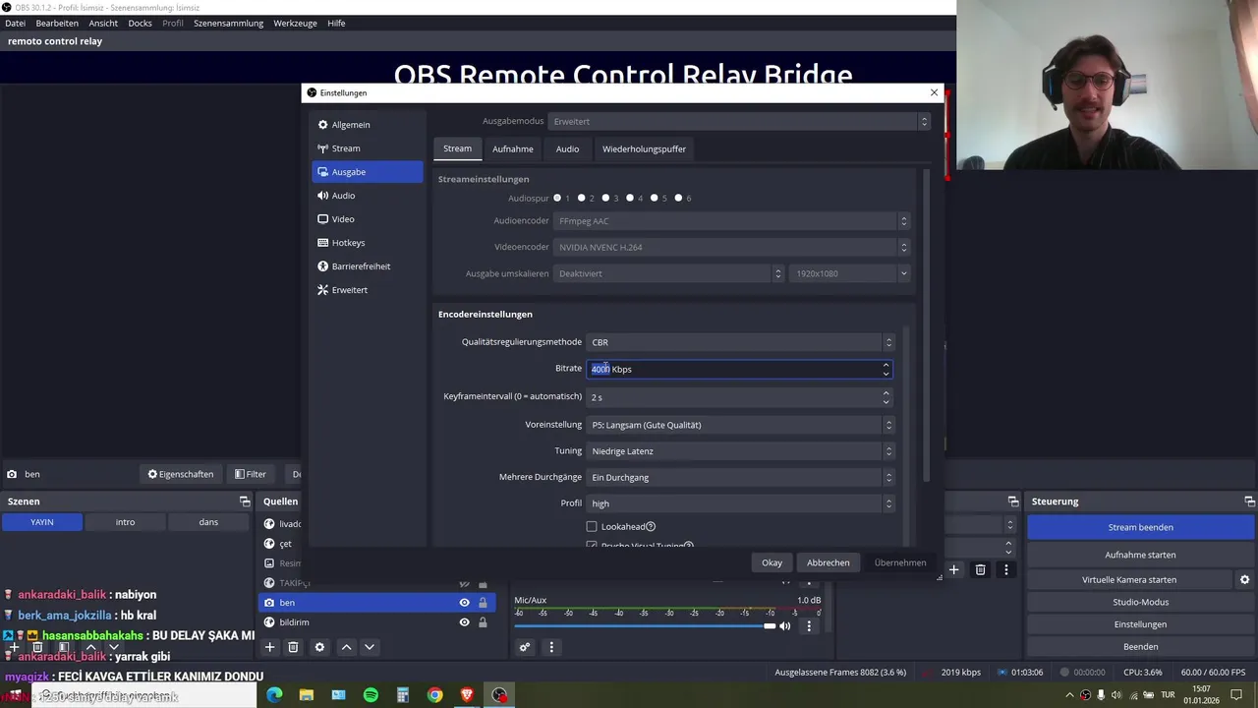Open virtual camera settings gear
The height and width of the screenshot is (708, 1258).
(1244, 580)
